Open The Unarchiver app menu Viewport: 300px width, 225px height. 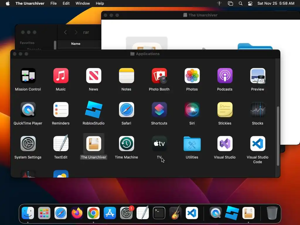pos(30,4)
